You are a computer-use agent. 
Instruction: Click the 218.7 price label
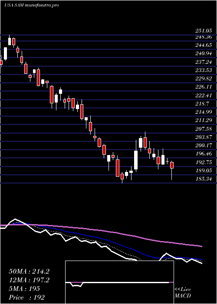[202, 103]
